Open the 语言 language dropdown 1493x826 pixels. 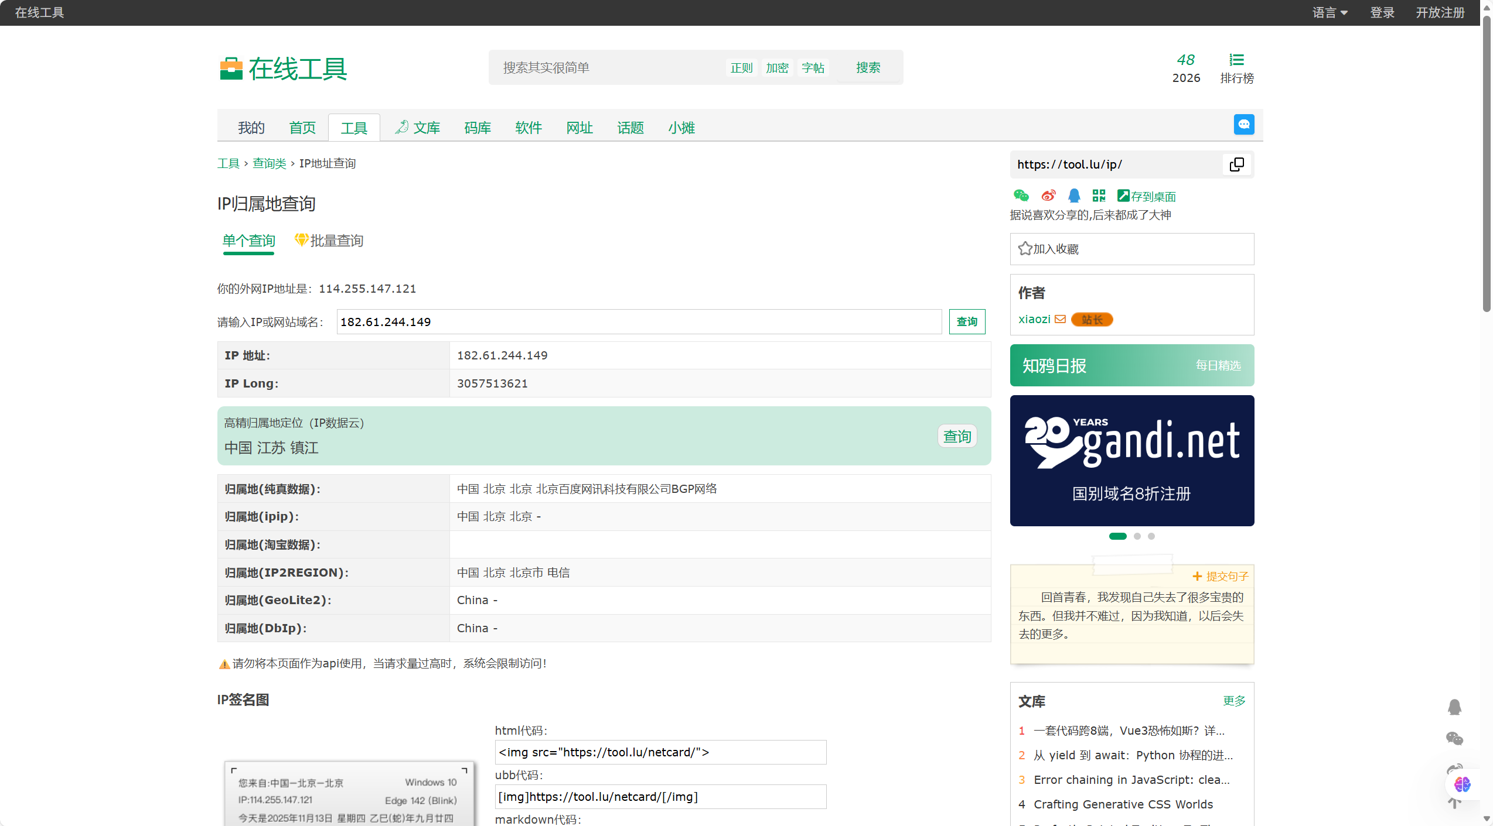point(1330,12)
